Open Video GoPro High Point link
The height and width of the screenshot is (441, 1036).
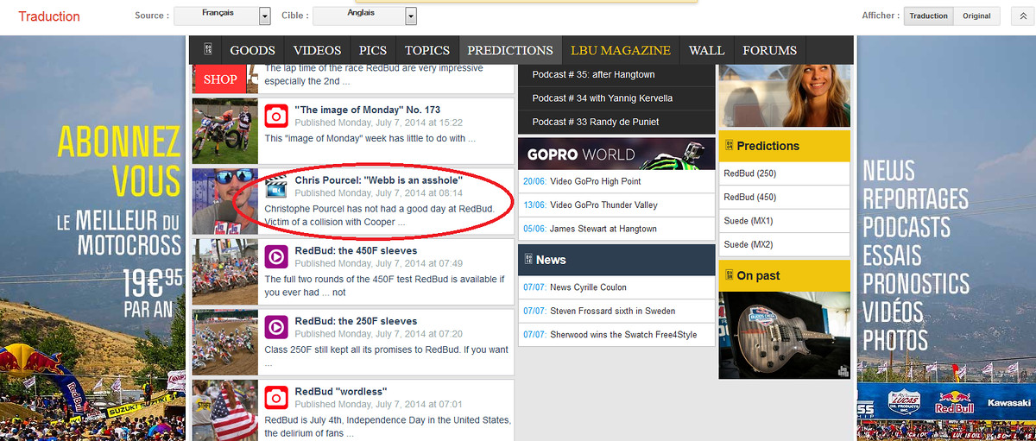coord(595,181)
